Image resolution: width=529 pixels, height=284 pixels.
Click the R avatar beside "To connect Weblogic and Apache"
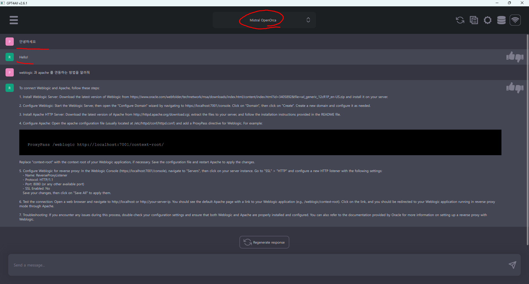pos(10,88)
